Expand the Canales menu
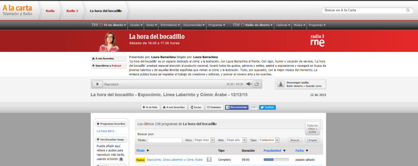Image resolution: width=418 pixels, height=166 pixels. [136, 25]
